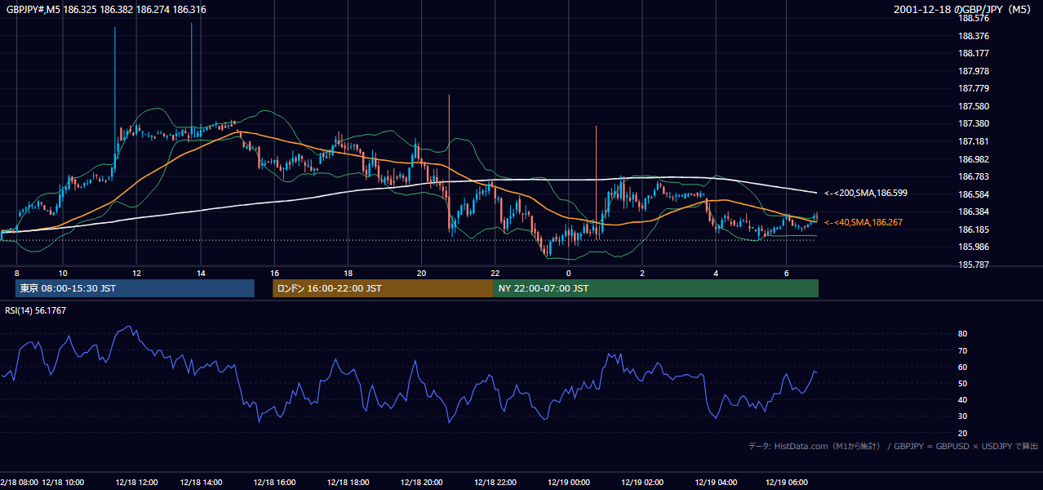Click the RSI scale value 50

point(962,383)
